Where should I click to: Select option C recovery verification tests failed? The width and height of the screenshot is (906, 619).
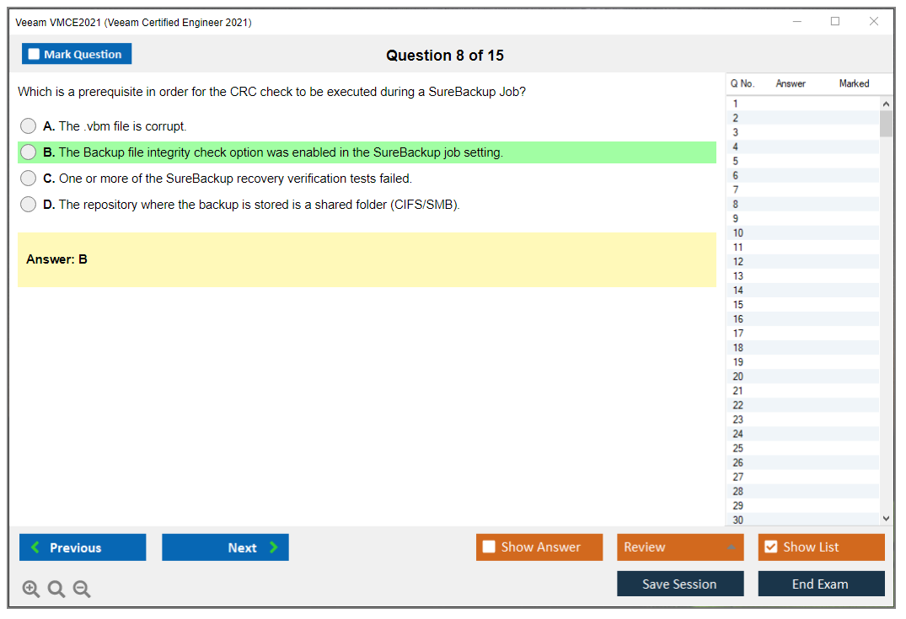coord(29,179)
